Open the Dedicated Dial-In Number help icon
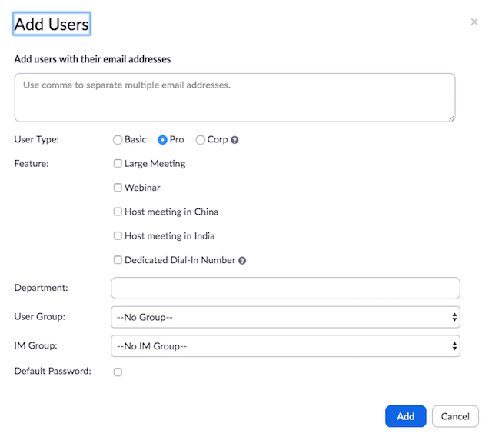 tap(242, 261)
